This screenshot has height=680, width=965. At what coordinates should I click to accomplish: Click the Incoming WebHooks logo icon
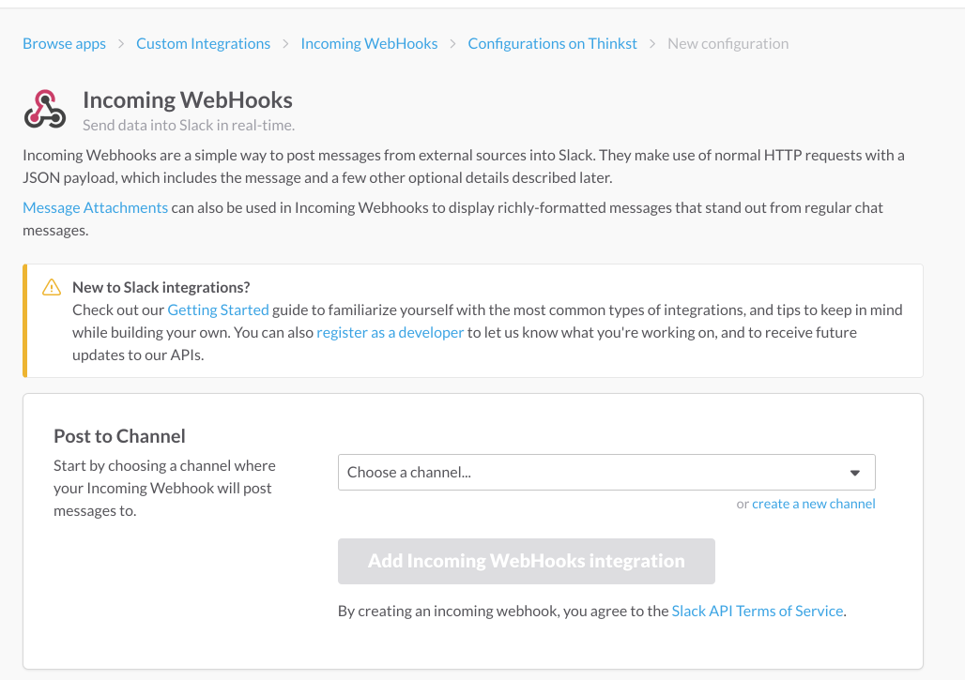tap(44, 110)
